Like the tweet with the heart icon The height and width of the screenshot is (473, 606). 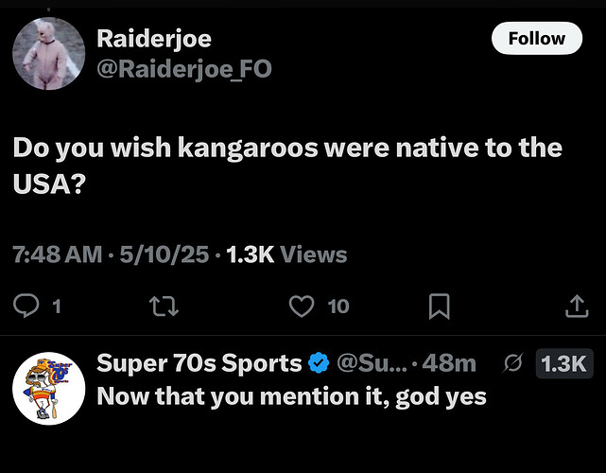point(302,306)
